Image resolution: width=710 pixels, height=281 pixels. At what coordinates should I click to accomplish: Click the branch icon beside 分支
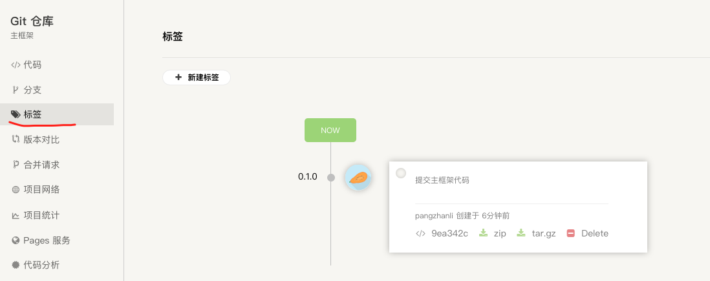point(16,90)
